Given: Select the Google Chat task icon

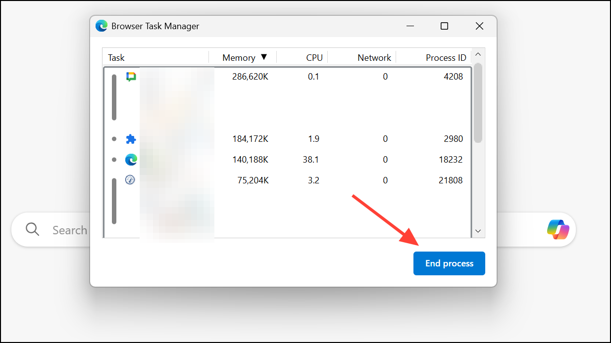Looking at the screenshot, I should (131, 77).
